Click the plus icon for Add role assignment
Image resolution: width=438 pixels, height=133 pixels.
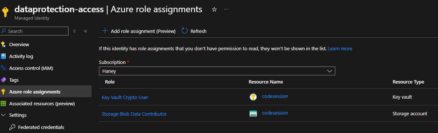pos(105,31)
